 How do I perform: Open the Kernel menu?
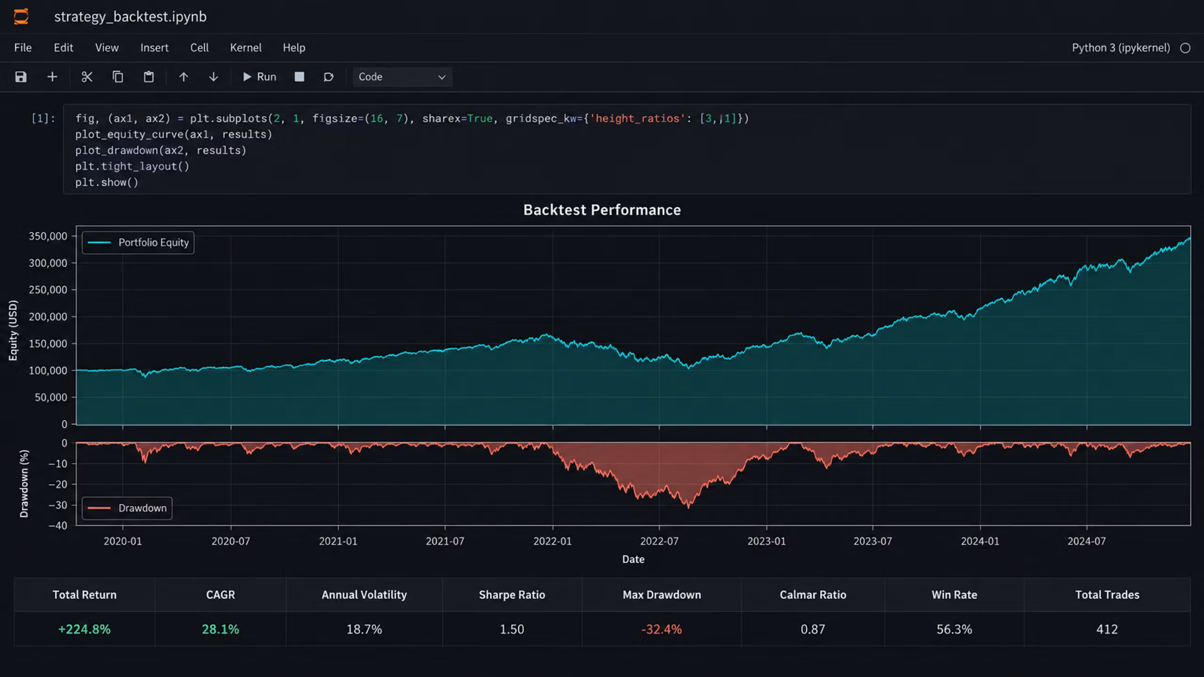coord(246,47)
